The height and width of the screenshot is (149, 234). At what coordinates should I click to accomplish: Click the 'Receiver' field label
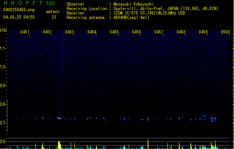[76, 13]
